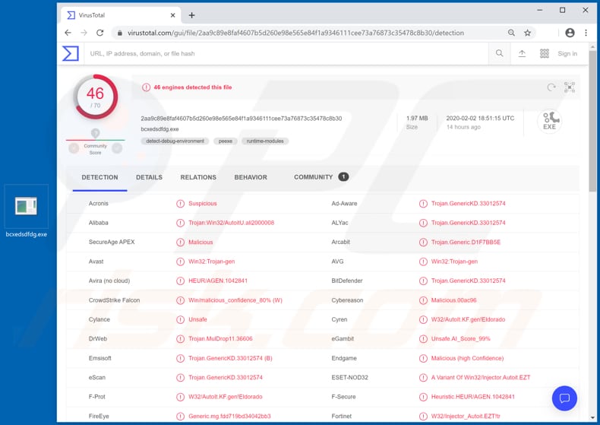600x425 pixels.
Task: Click the reanalyze refresh icon
Action: [x=551, y=87]
